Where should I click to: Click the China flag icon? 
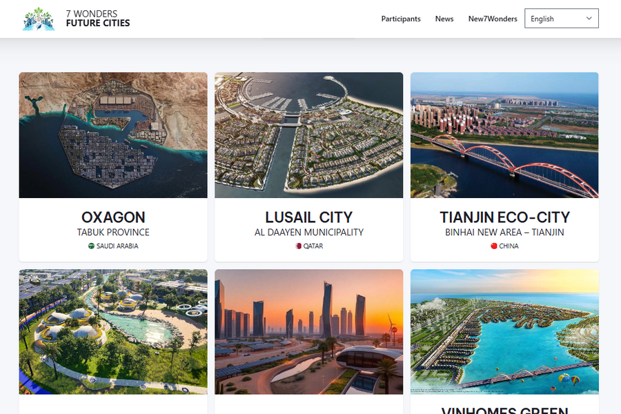coord(494,246)
